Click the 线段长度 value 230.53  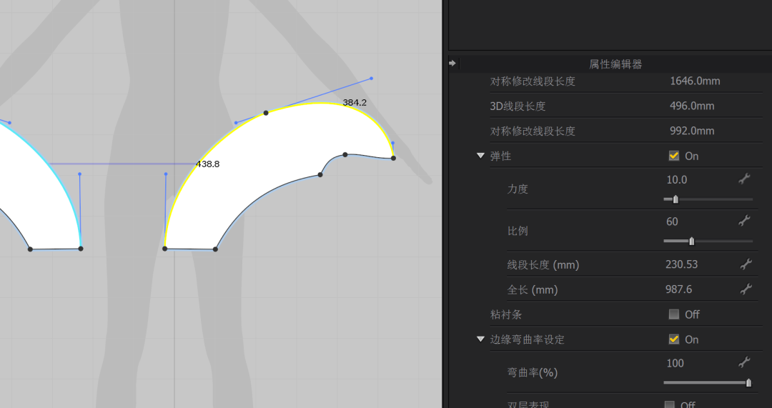click(x=682, y=264)
